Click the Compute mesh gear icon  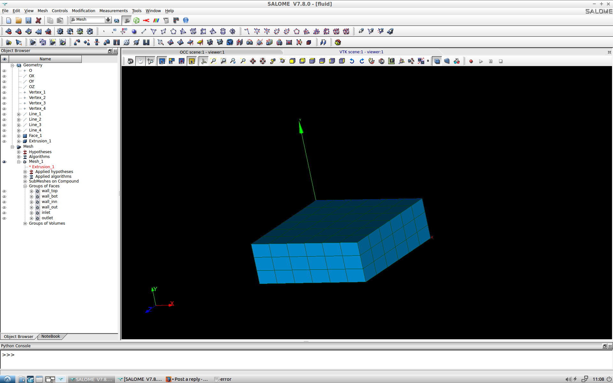[x=60, y=31]
